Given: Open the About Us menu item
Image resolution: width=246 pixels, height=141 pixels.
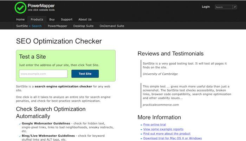Looking at the screenshot, I should (85, 19).
